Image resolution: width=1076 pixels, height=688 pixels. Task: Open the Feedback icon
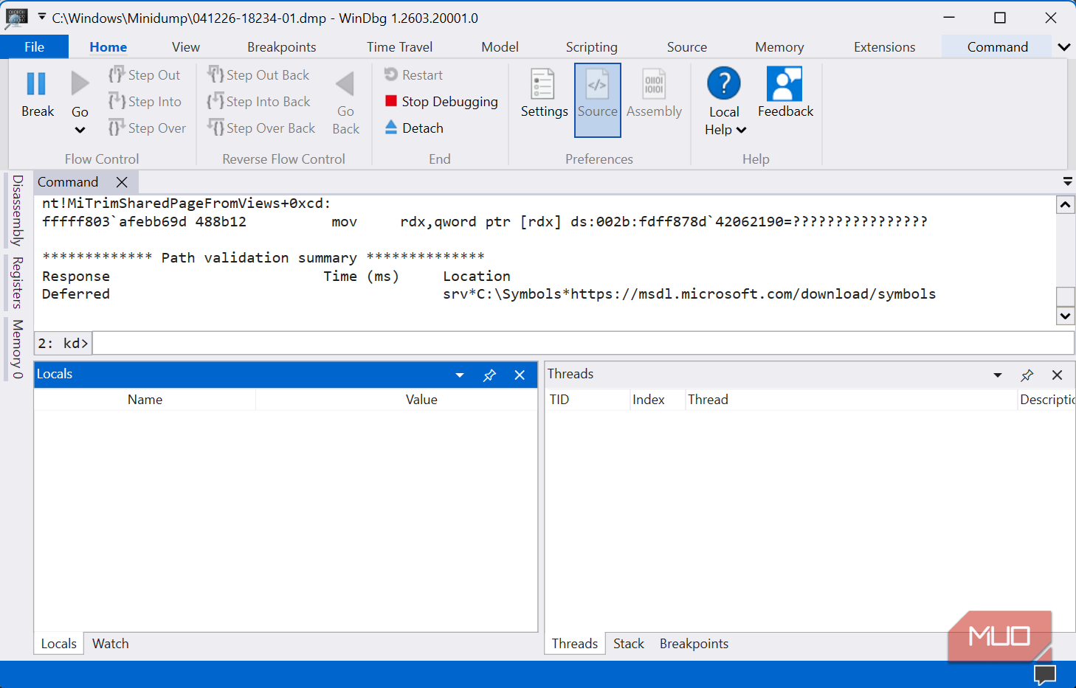point(784,83)
